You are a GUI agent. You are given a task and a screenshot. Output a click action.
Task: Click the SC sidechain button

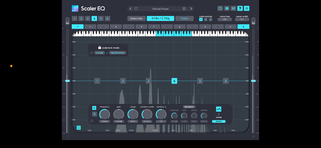pos(233,8)
